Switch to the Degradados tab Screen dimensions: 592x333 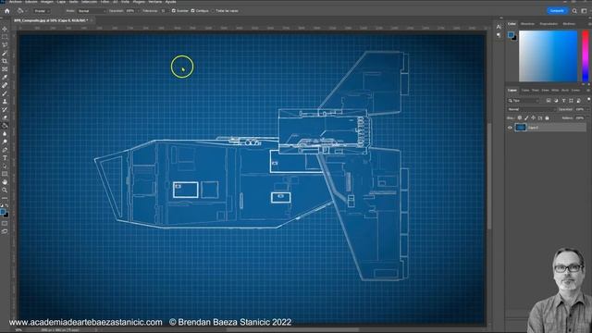pyautogui.click(x=549, y=24)
